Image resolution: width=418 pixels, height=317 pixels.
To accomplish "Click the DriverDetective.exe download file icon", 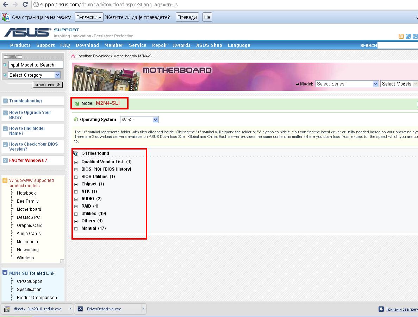I will pos(80,309).
